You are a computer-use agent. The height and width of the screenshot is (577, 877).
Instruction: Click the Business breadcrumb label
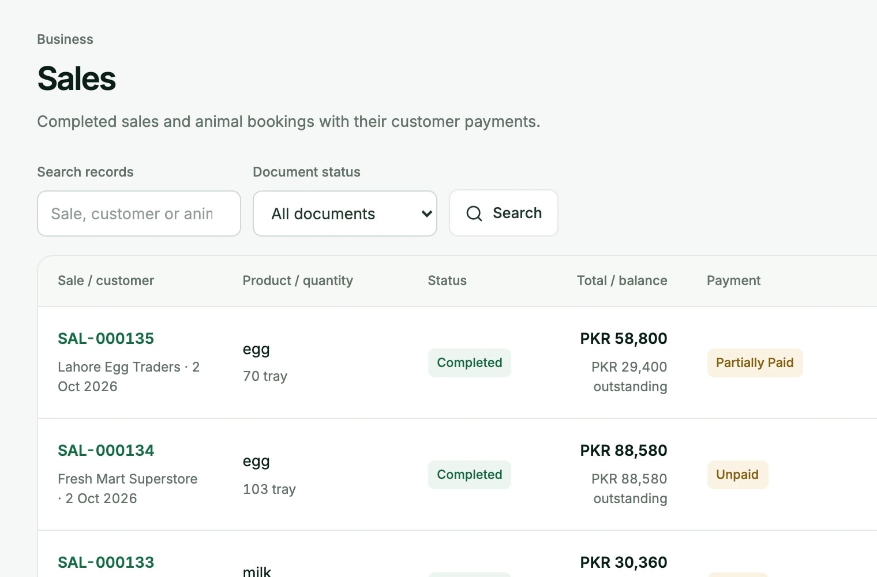point(65,39)
